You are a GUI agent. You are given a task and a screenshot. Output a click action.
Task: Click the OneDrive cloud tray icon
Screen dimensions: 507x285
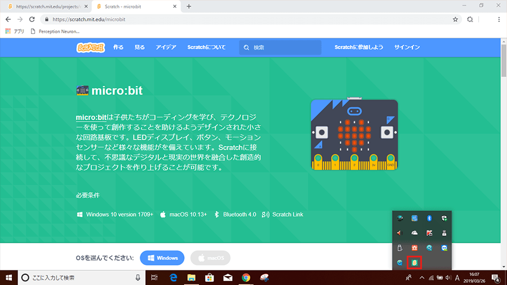[x=414, y=233]
